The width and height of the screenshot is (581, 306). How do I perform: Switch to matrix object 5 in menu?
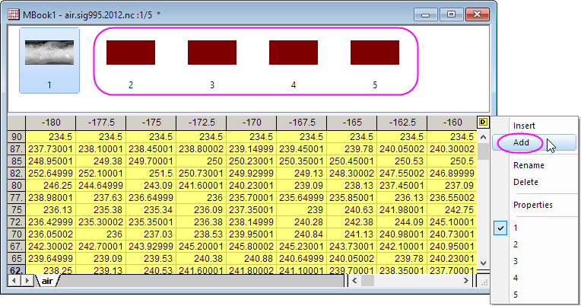click(516, 295)
